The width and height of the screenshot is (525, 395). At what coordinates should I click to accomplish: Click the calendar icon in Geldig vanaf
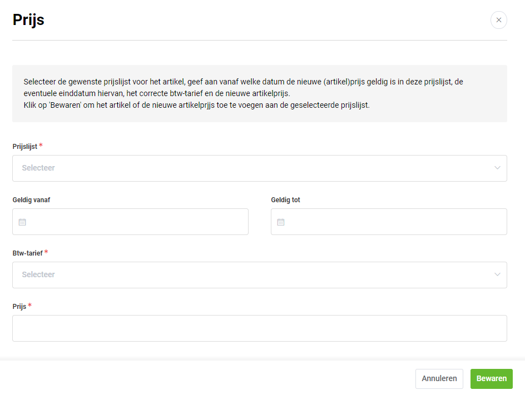pyautogui.click(x=22, y=222)
